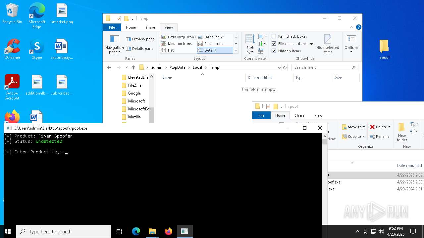The image size is (424, 238).
Task: Open Help in Temp window
Action: click(x=358, y=27)
